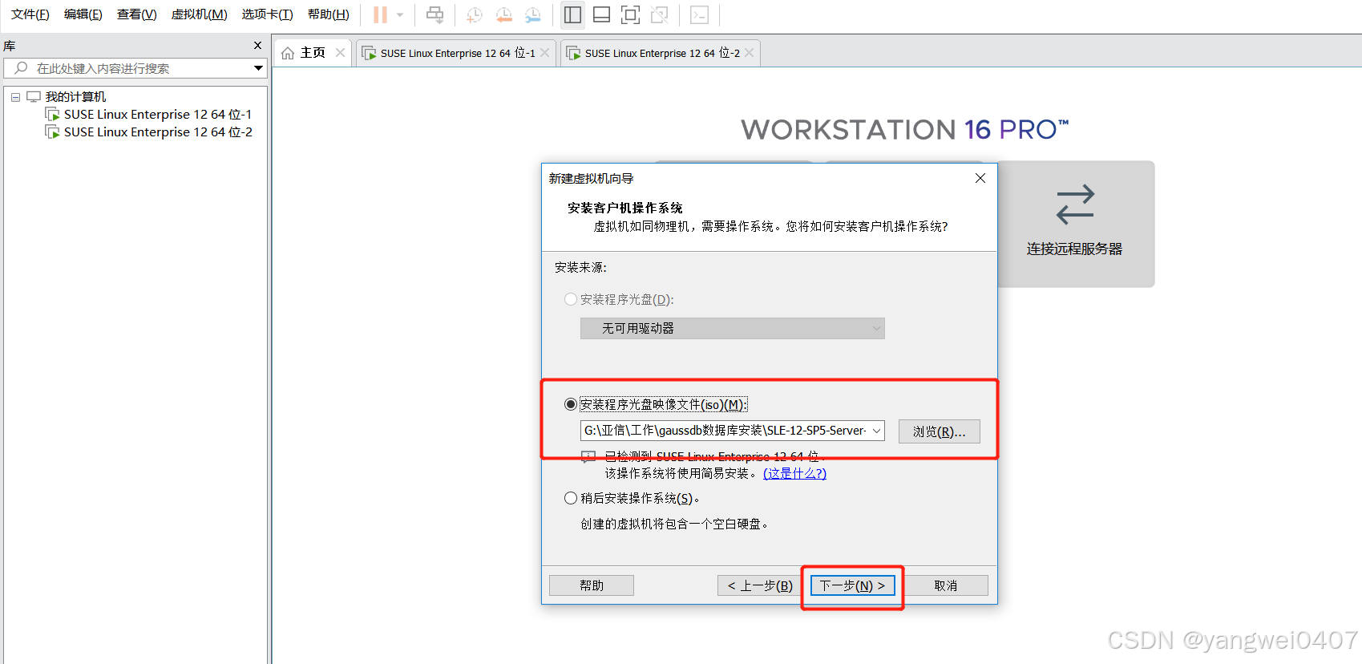Close the SUSE Linux Enterprise 12 64 位-1 tab
1362x664 pixels.
click(x=545, y=53)
